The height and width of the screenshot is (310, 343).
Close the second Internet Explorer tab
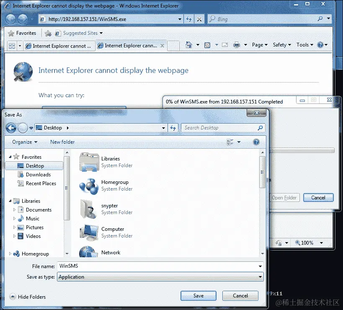click(162, 46)
